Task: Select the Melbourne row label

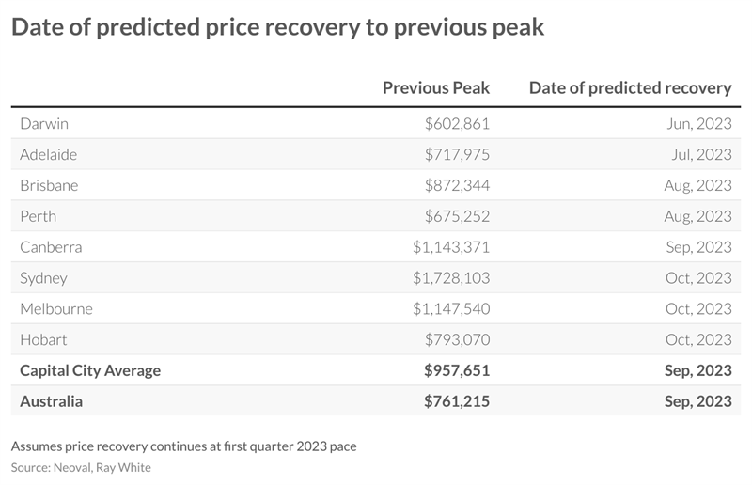Action: click(56, 309)
